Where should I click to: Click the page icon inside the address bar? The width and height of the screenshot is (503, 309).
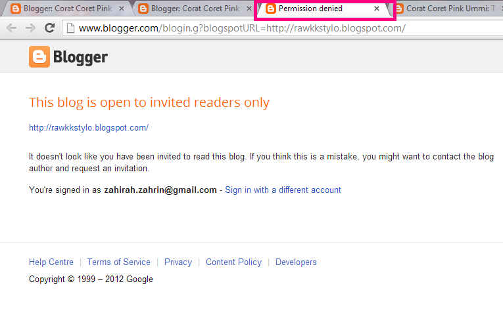coord(70,28)
